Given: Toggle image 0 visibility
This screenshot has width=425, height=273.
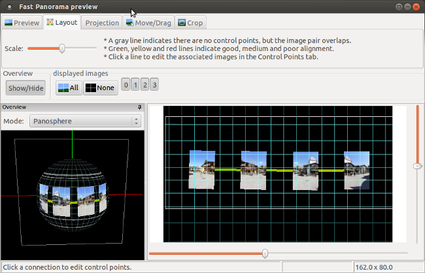Looking at the screenshot, I should (x=126, y=85).
